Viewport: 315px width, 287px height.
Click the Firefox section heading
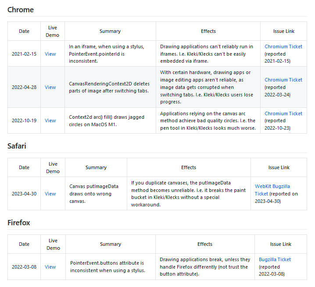[x=19, y=223]
